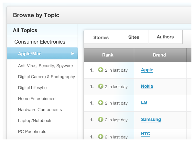
Task: Open the HTC brand link
Action: coord(145,134)
